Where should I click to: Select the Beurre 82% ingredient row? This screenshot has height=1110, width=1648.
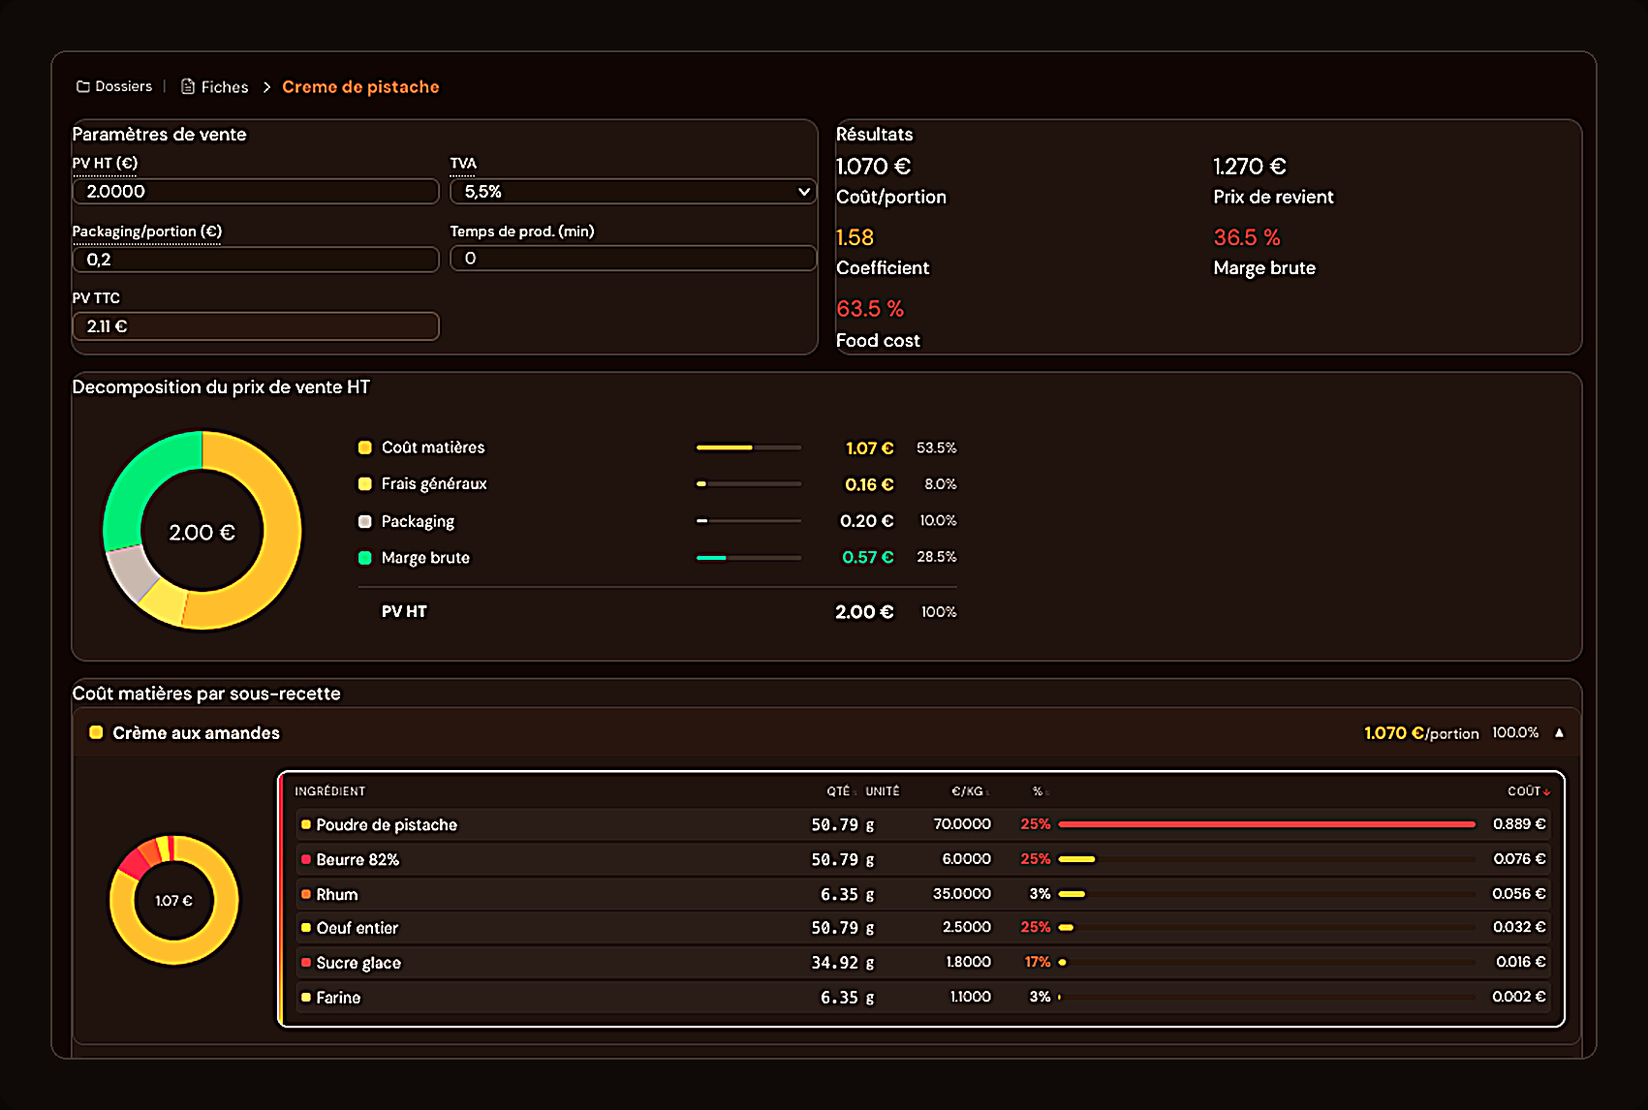point(921,859)
